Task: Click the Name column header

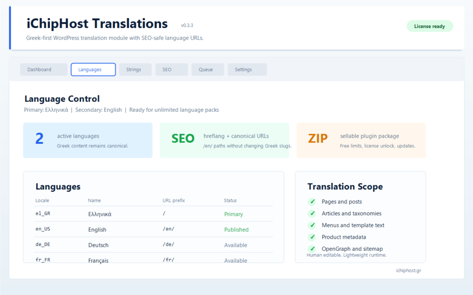Action: 94,201
